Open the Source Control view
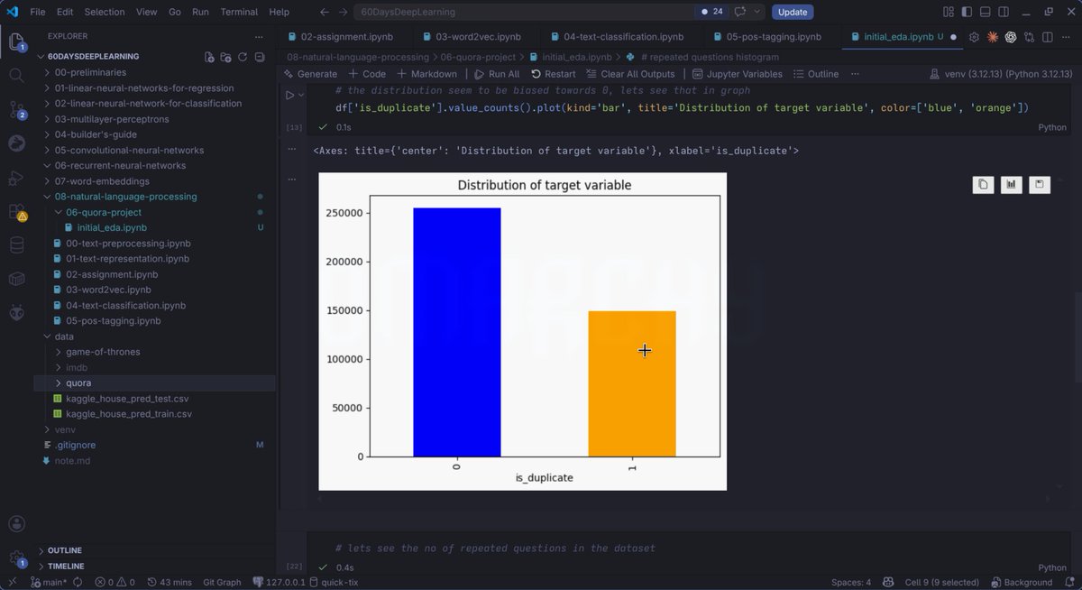 (16, 109)
